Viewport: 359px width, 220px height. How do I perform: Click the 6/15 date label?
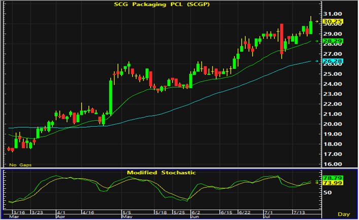pyautogui.click(x=226, y=212)
